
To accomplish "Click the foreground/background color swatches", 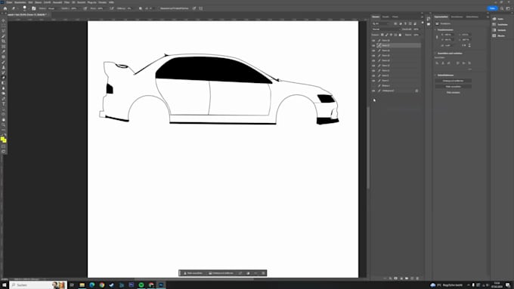I will pos(3,140).
